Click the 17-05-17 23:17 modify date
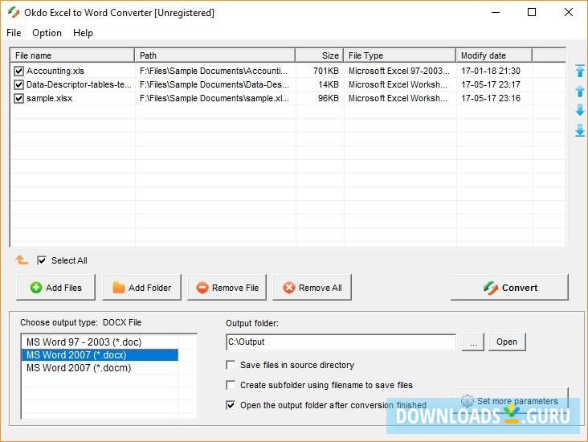 pos(491,85)
